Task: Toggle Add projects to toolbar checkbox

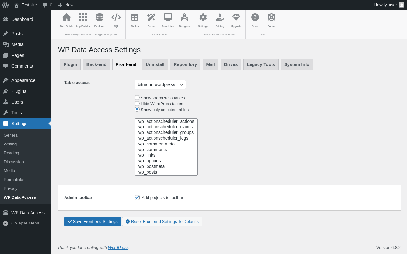Action: 137,197
